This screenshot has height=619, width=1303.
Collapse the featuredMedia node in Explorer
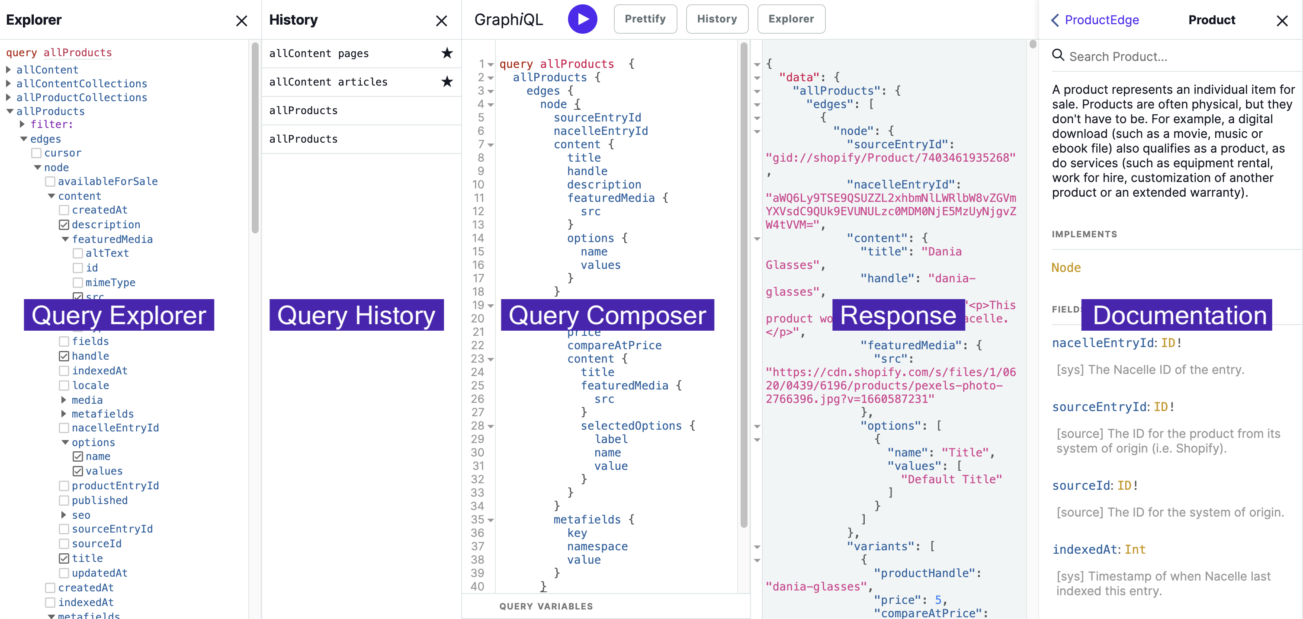click(x=65, y=239)
